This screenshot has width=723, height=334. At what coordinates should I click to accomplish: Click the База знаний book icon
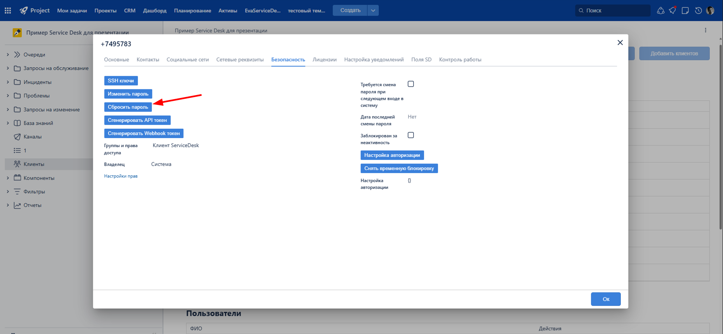tap(17, 123)
